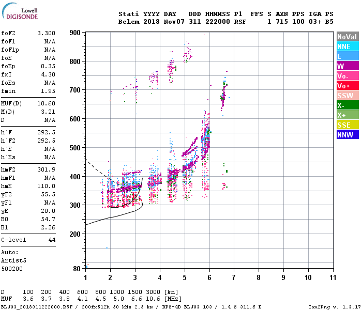Select the blue NNW legend swatch
The height and width of the screenshot is (310, 362).
click(348, 135)
